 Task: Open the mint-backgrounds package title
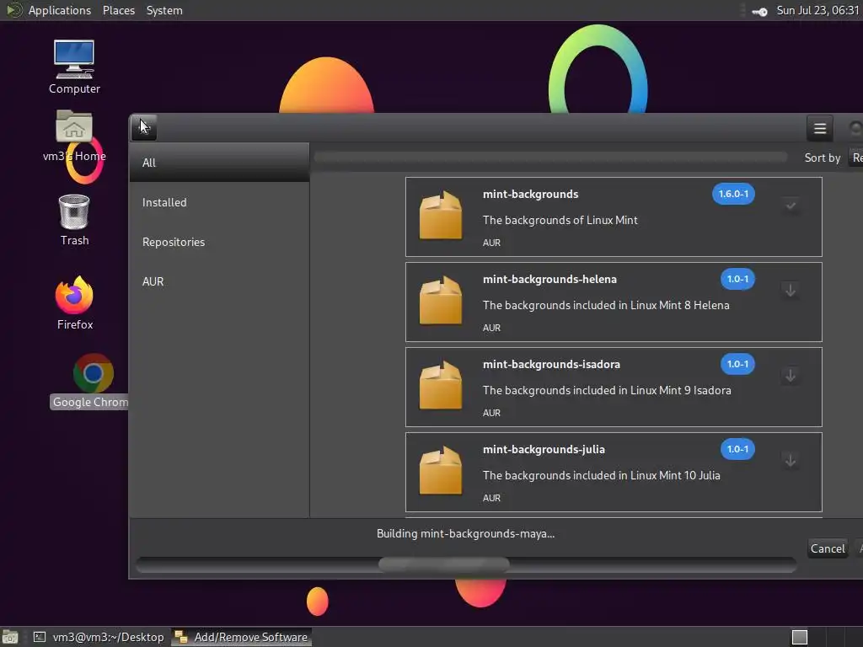(x=531, y=195)
